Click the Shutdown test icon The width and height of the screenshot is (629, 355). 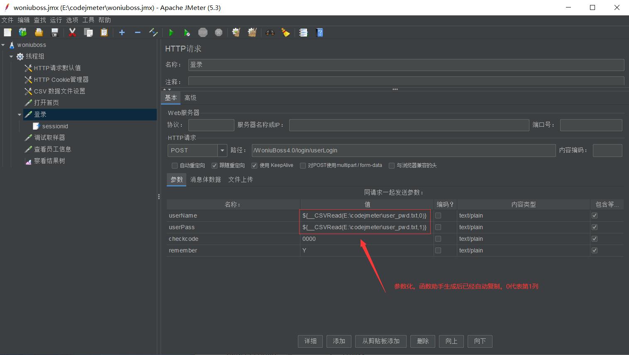coord(218,32)
